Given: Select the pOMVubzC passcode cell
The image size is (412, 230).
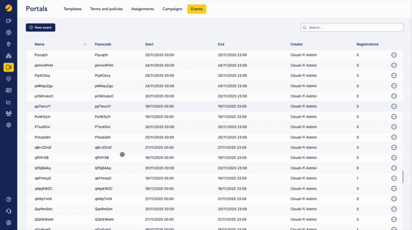Looking at the screenshot, I should point(105,96).
